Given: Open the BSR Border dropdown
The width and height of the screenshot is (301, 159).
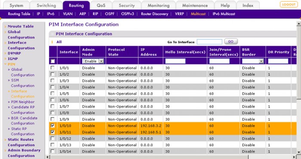Looking at the screenshot, I should pos(253,61).
